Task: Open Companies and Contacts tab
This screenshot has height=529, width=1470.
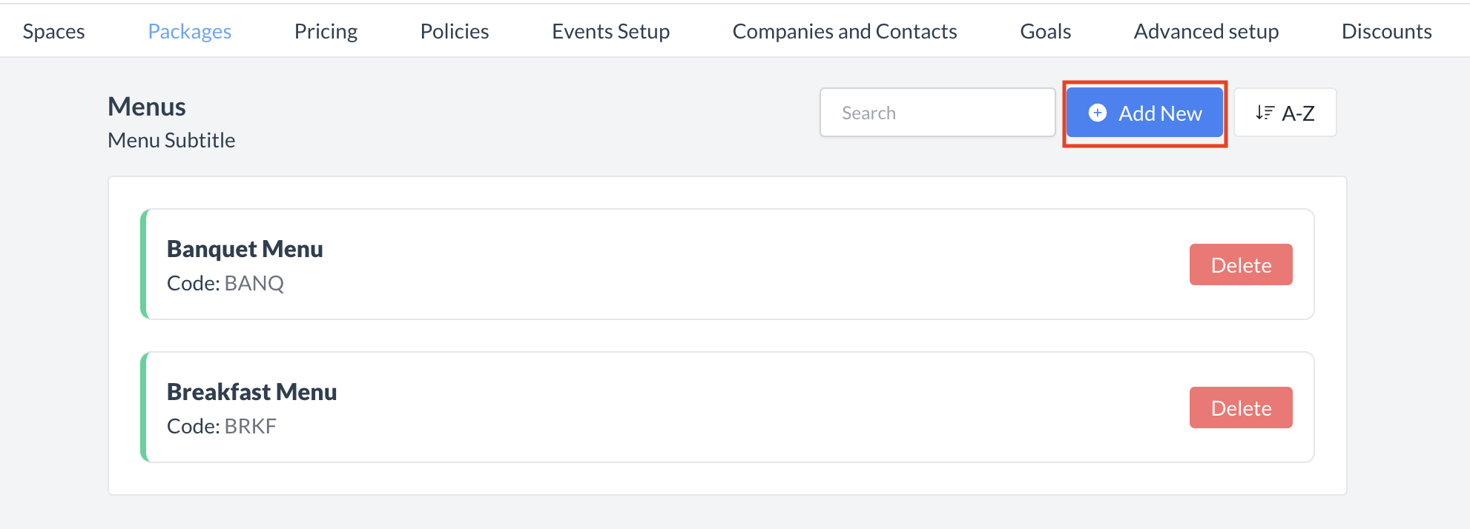Action: coord(844,31)
